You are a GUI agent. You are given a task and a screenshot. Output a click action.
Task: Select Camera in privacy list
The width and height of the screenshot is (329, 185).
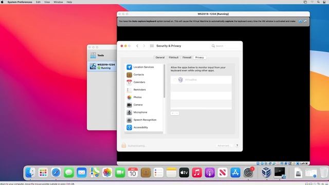tap(144, 105)
